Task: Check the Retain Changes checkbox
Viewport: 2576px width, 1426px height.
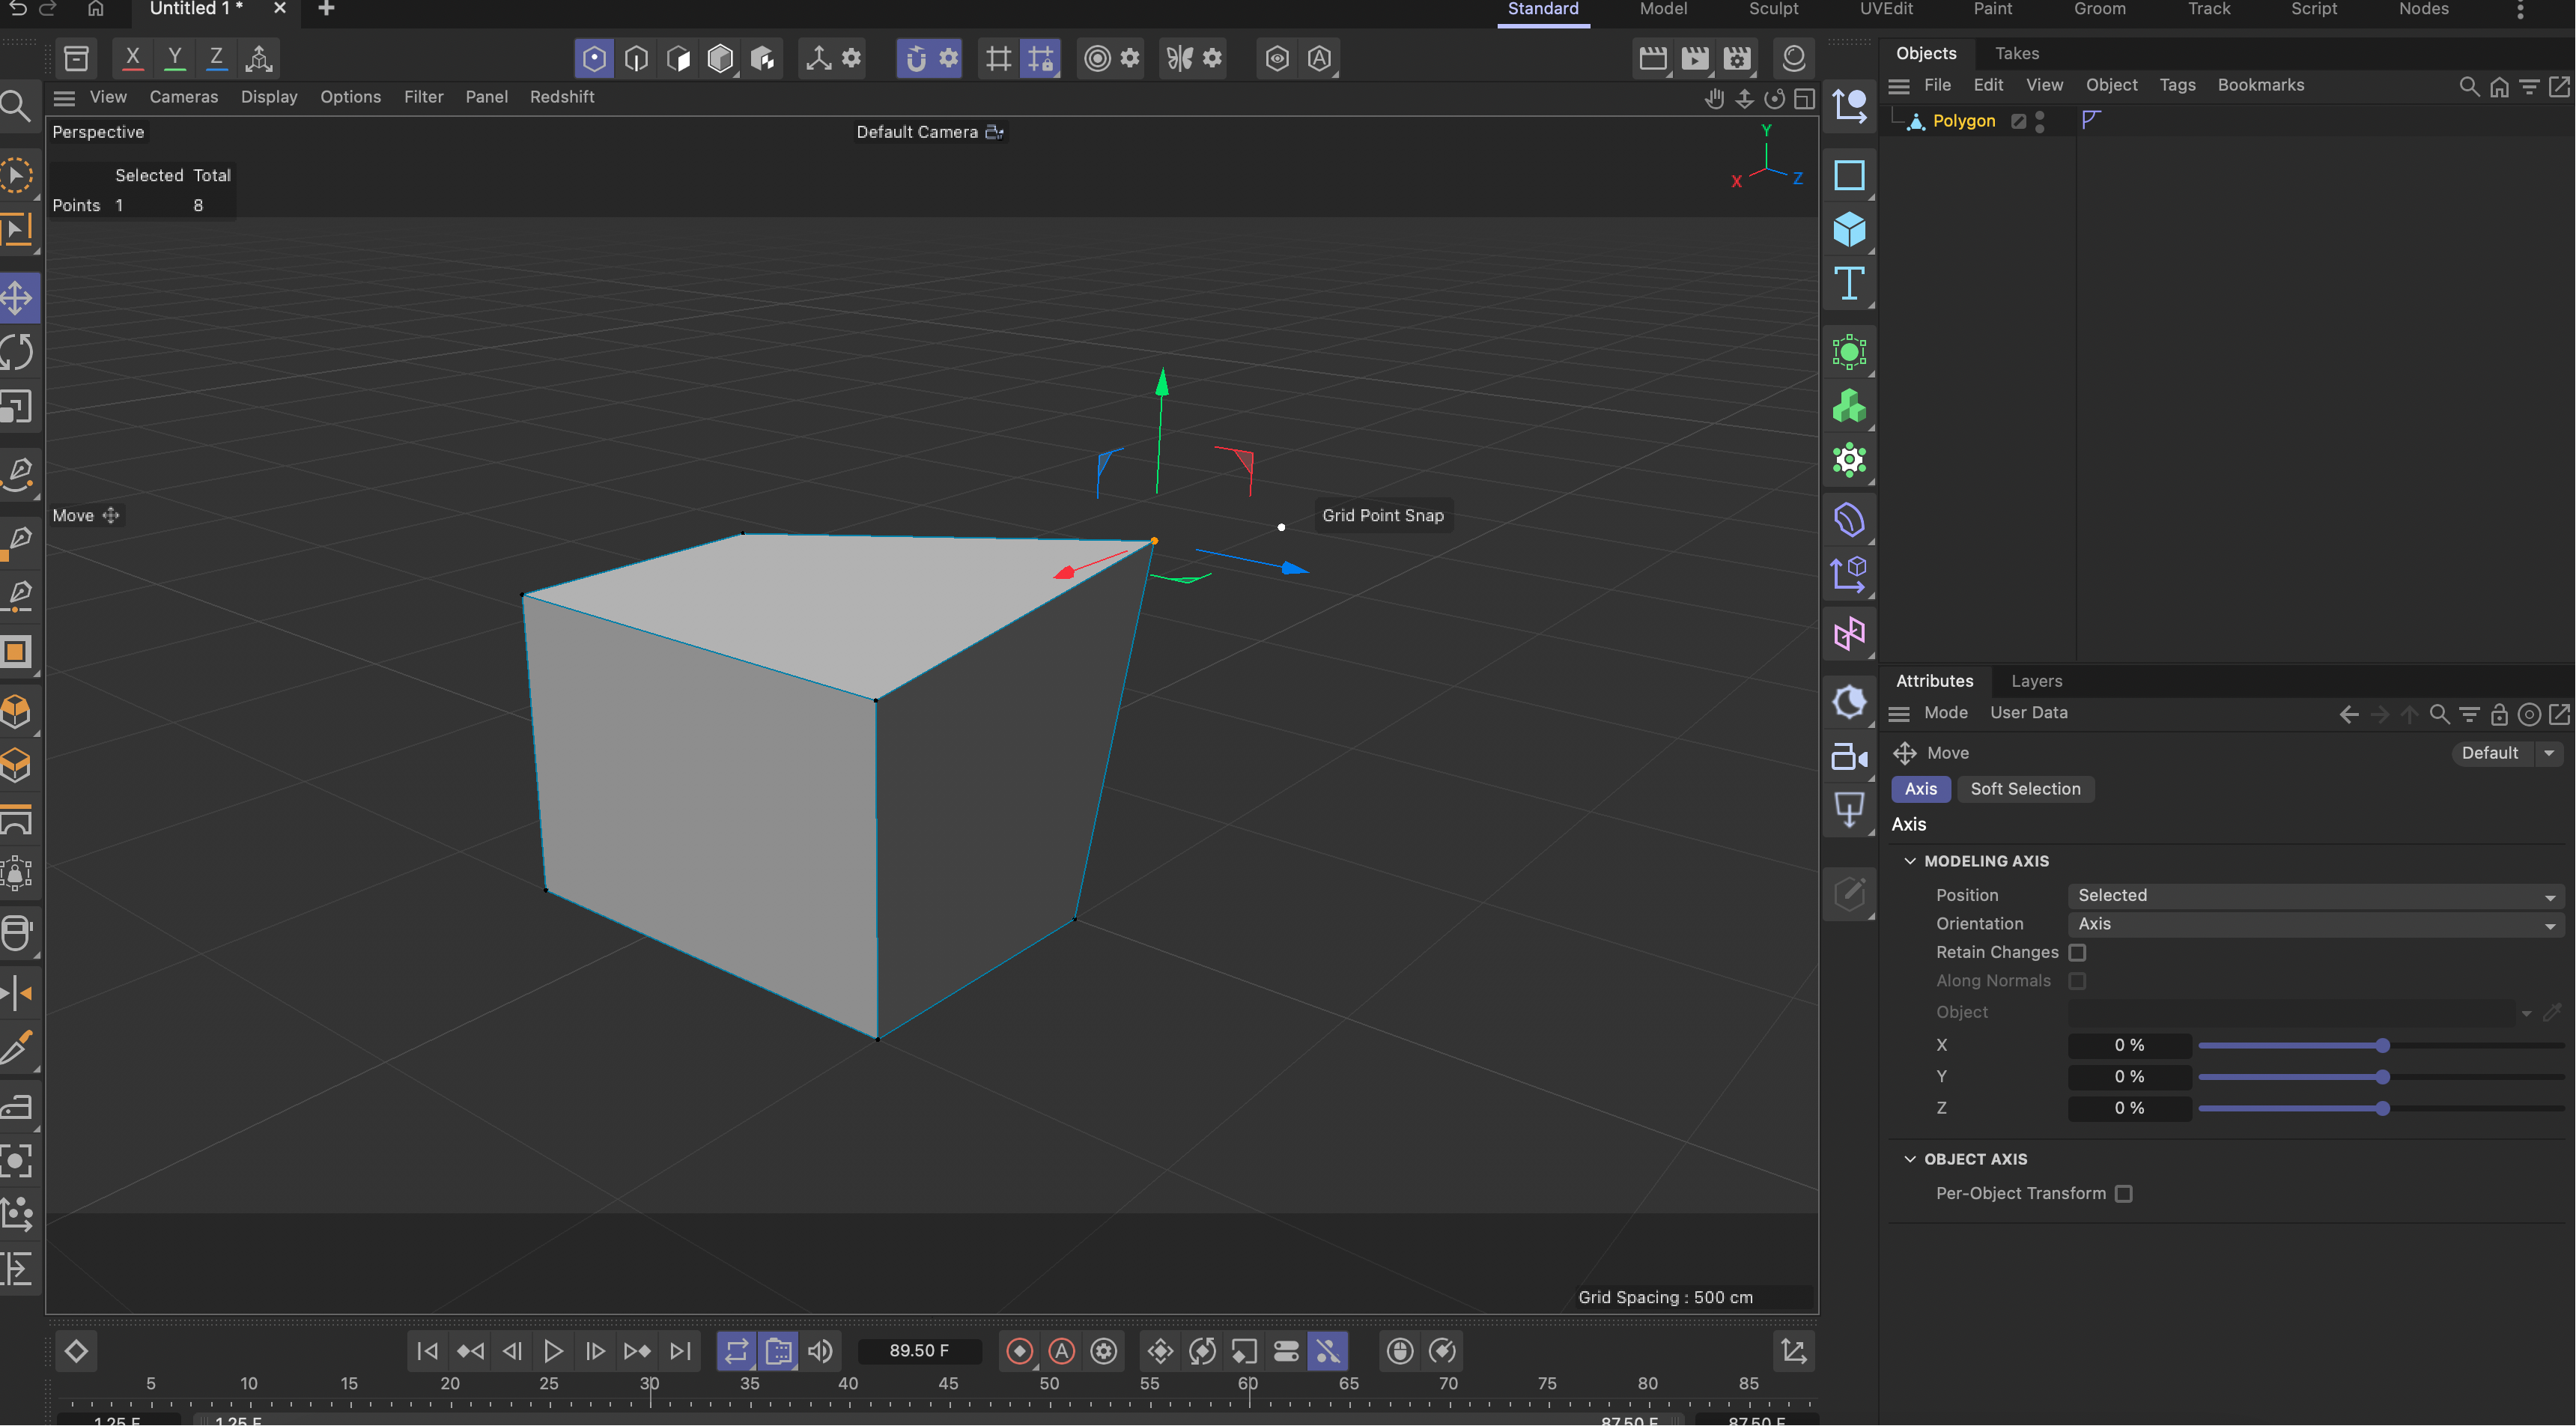Action: click(2078, 952)
